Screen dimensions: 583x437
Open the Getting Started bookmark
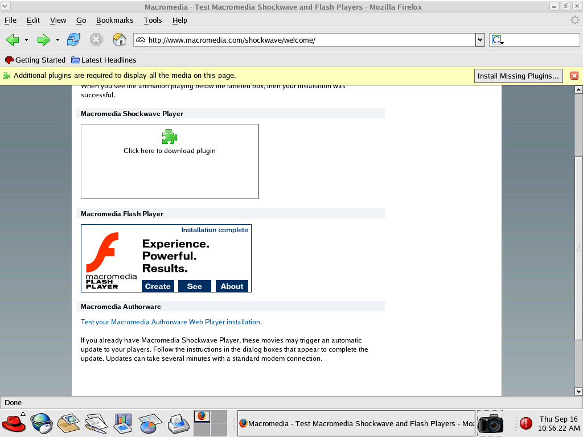(35, 60)
